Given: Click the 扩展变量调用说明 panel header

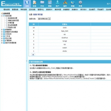Looking at the screenshot, I should click(x=70, y=62).
